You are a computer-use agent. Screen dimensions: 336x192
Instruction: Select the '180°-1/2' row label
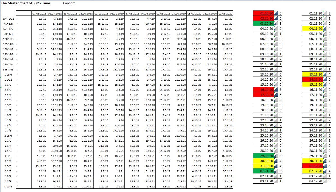(8, 49)
